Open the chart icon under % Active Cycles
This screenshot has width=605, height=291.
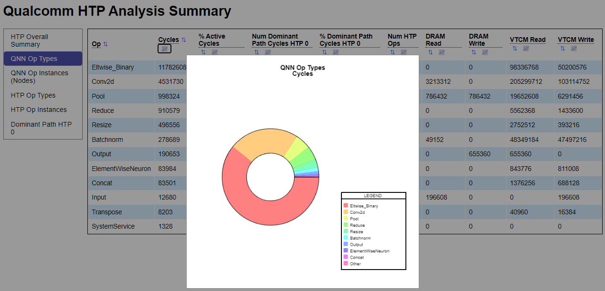tap(215, 52)
